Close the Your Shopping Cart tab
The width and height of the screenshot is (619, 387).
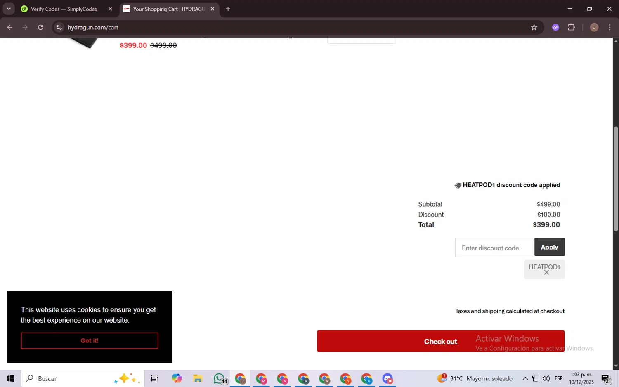213,9
